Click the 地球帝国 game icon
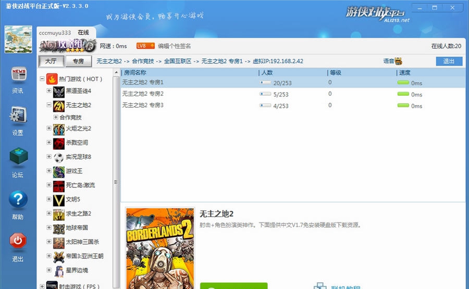 pos(58,229)
